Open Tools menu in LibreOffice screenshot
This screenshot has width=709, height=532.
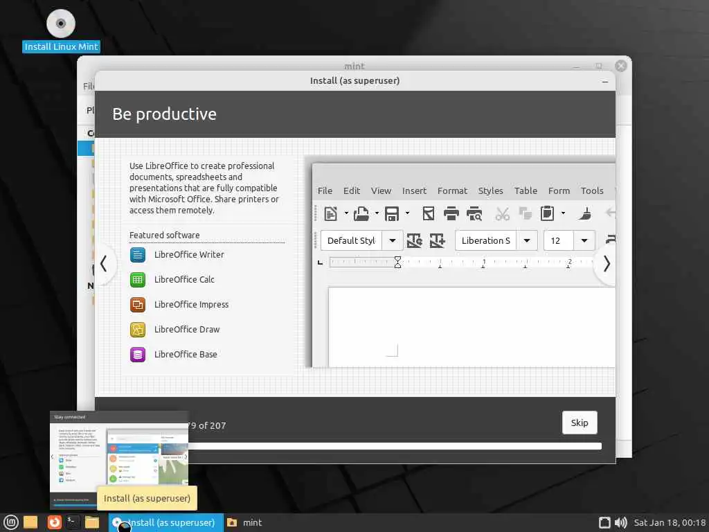(592, 191)
